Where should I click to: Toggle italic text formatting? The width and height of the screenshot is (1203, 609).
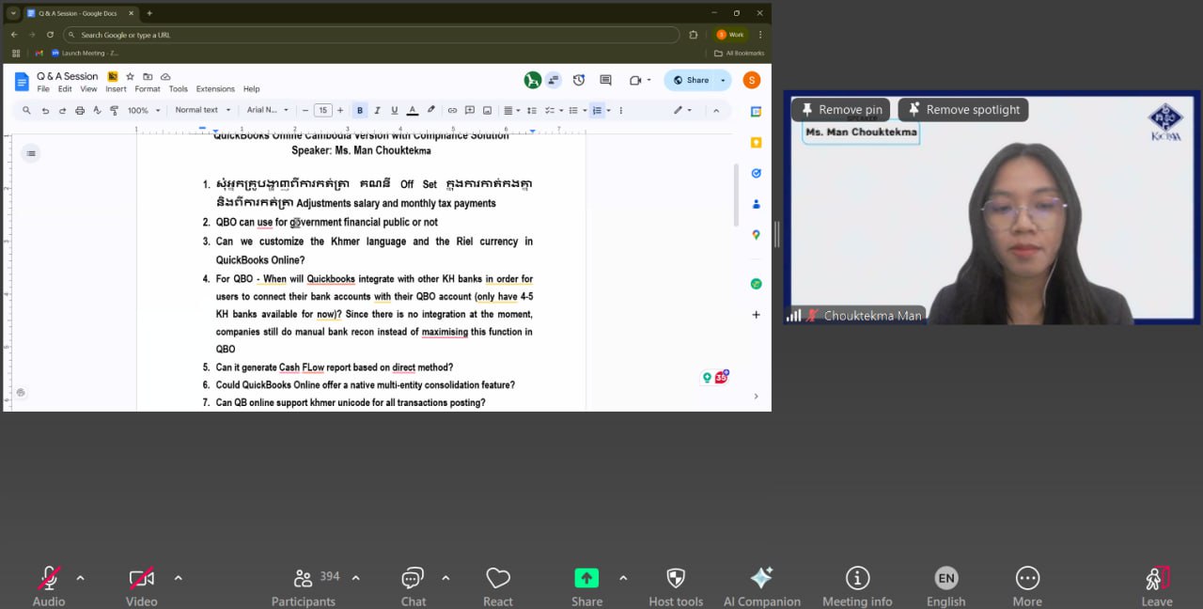(377, 110)
